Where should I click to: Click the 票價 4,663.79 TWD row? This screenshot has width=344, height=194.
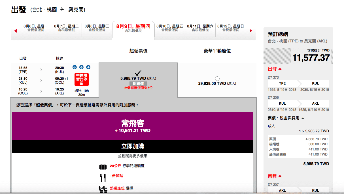point(298,139)
